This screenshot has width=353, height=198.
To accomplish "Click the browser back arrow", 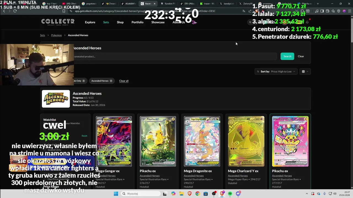I will (4, 11).
